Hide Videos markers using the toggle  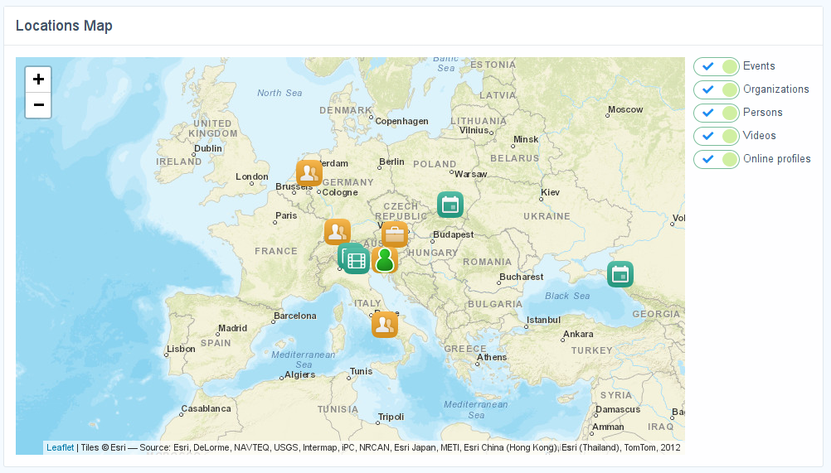pyautogui.click(x=717, y=136)
